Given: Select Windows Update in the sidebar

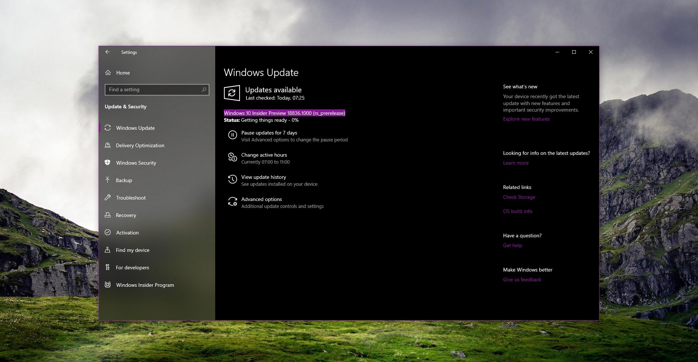Looking at the screenshot, I should pos(135,128).
